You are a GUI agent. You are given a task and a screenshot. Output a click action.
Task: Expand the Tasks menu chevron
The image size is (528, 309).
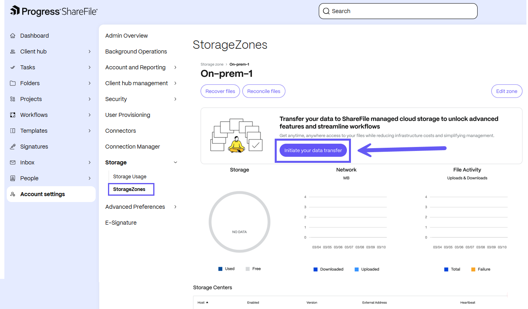90,67
